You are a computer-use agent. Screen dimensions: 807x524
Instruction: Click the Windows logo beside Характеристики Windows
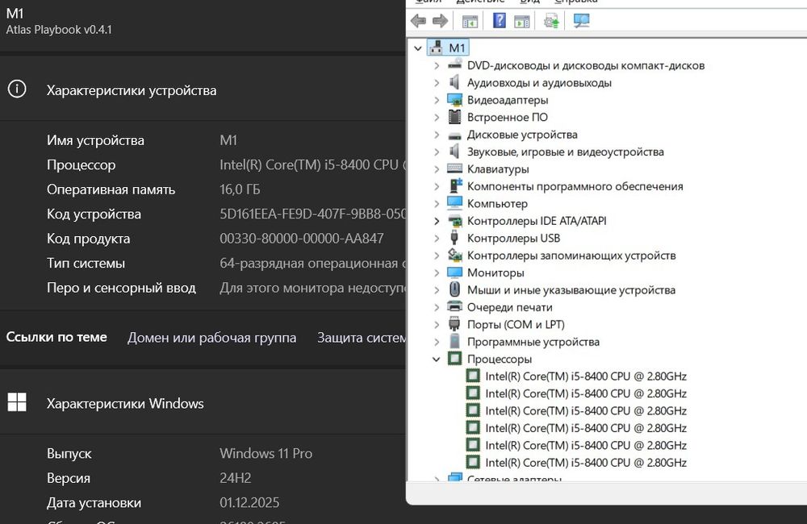click(x=17, y=402)
